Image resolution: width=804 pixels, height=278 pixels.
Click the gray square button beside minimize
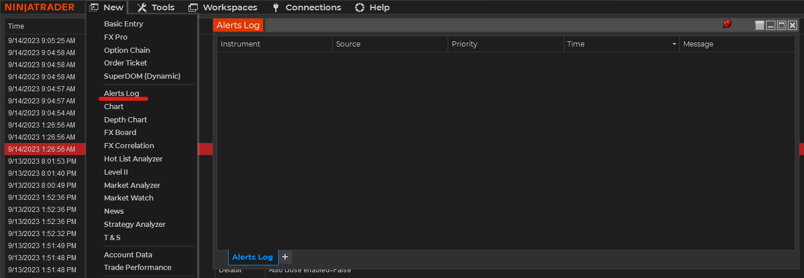coord(760,25)
